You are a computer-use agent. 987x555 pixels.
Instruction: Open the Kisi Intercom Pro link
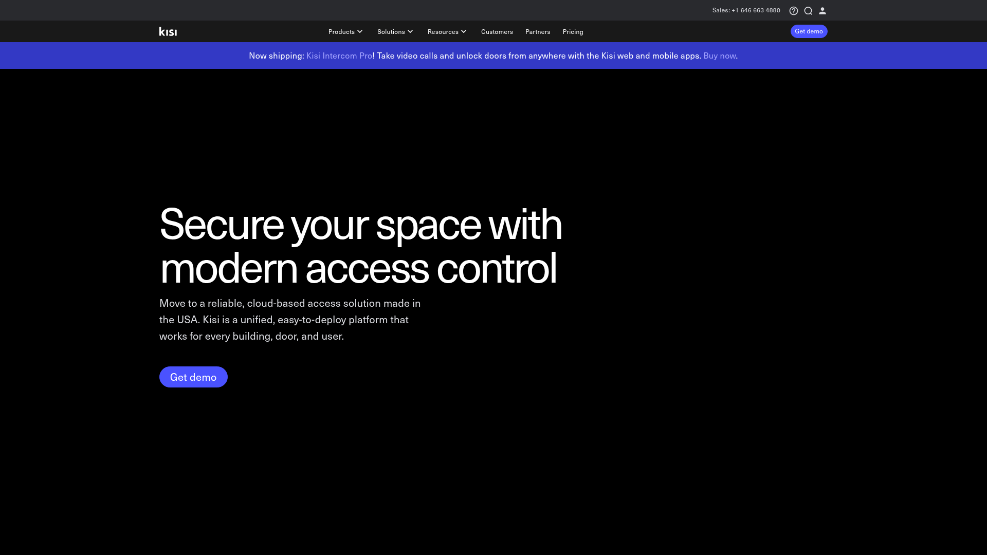point(339,55)
